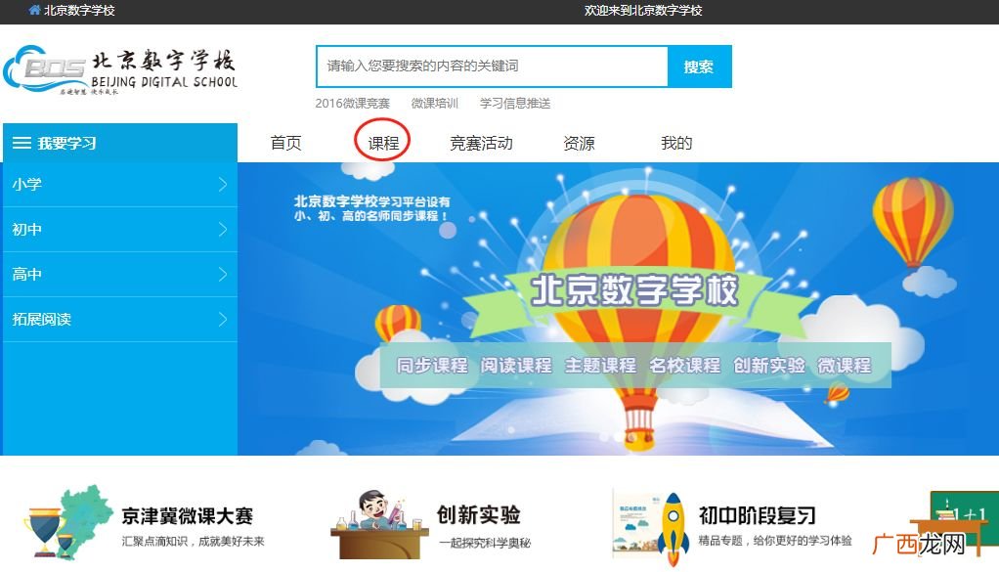Image resolution: width=999 pixels, height=572 pixels.
Task: Open the 资源 navigation tab
Action: click(579, 143)
